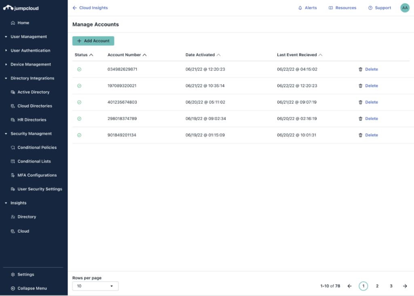Collapse the Directory Integrations section
This screenshot has height=296, width=414.
pos(6,78)
